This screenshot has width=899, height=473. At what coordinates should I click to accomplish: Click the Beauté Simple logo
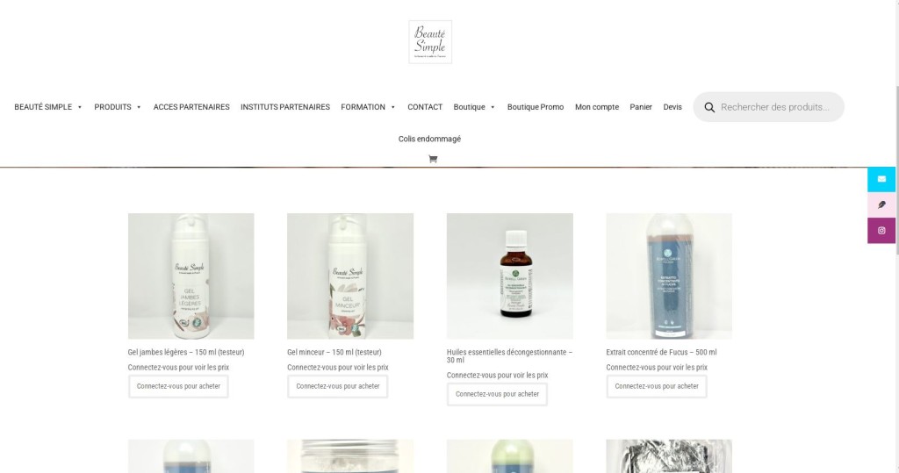tap(430, 42)
